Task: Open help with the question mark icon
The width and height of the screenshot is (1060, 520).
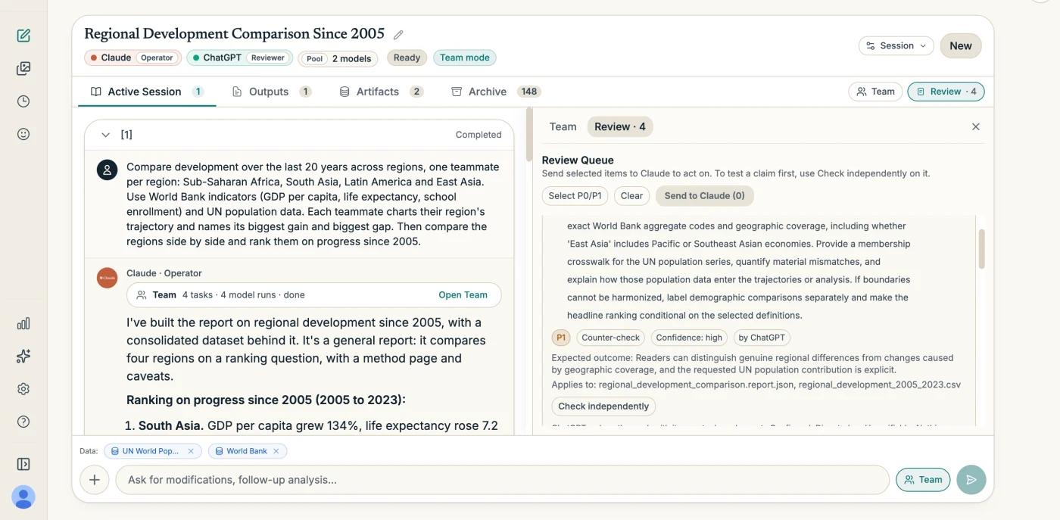Action: coord(23,422)
